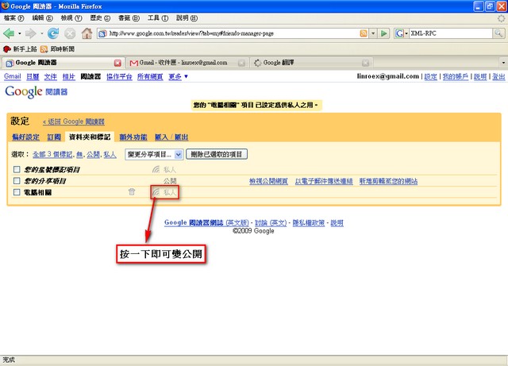The image size is (508, 366).
Task: Select the 私人 filter link
Action: tap(110, 154)
